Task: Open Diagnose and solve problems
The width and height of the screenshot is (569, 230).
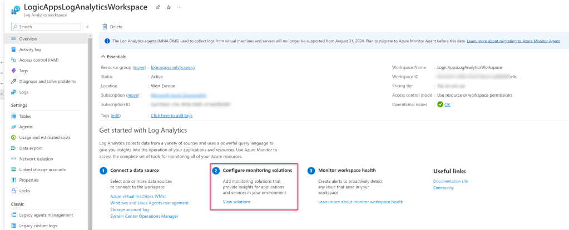Action: [x=47, y=81]
